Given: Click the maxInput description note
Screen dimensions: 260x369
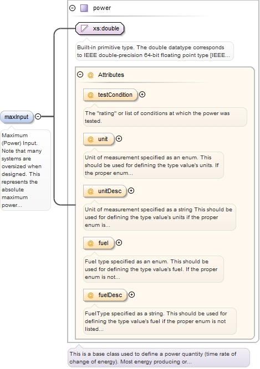Looking at the screenshot, I should tap(26, 170).
